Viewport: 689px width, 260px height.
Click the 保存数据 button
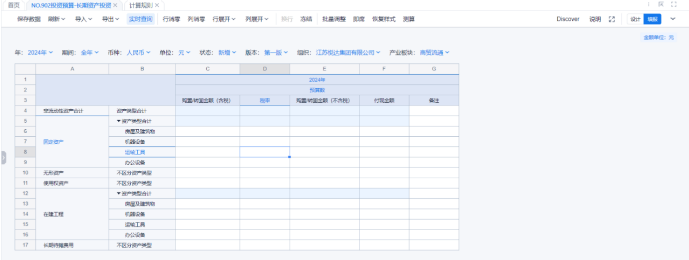point(29,19)
